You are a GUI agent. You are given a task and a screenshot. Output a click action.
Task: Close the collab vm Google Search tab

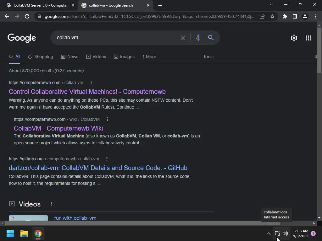click(x=148, y=6)
